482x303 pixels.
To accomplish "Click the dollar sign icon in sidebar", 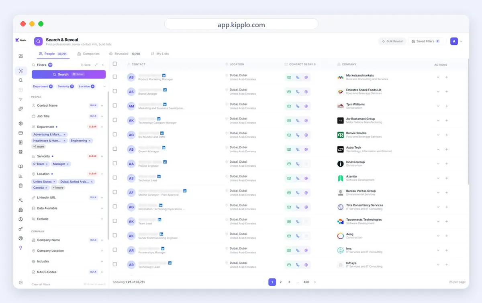I will click(20, 142).
